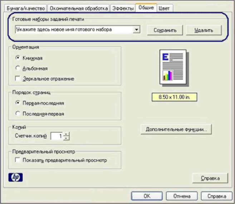
Task: Open Дополнительные функции dialog
Action: [176, 129]
